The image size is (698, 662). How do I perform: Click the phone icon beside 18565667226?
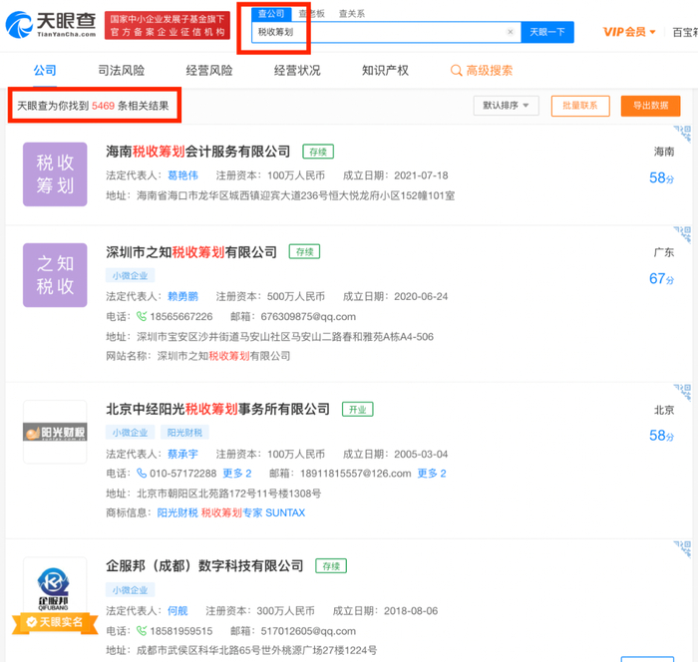pyautogui.click(x=142, y=316)
